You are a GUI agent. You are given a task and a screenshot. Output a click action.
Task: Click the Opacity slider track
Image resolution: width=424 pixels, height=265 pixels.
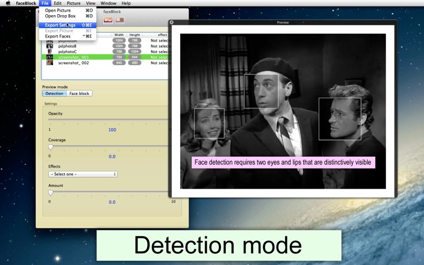[108, 119]
